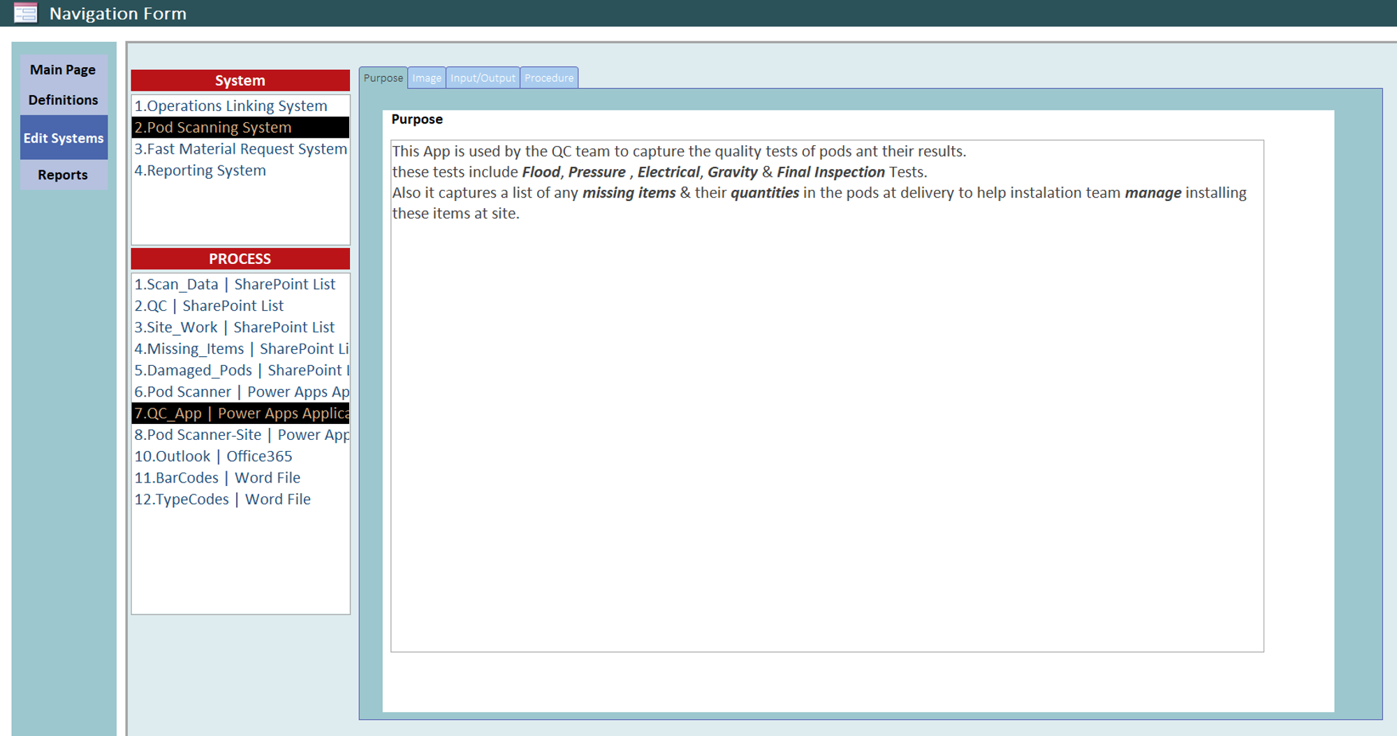Screen dimensions: 1397x736
Task: Select 1.Scan_Data SharePoint List process
Action: pos(240,284)
